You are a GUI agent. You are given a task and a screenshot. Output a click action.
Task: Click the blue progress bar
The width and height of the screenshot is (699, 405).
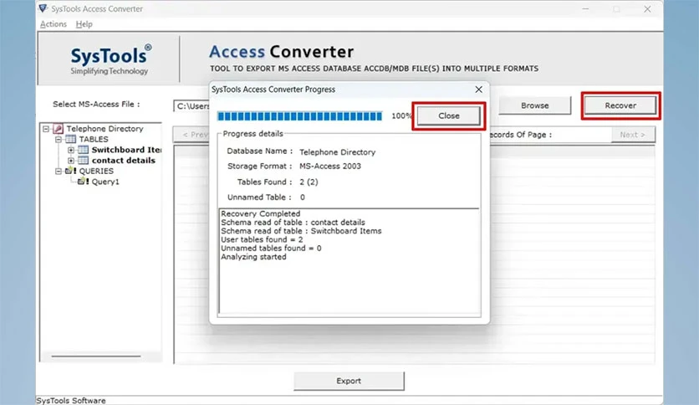tap(299, 116)
